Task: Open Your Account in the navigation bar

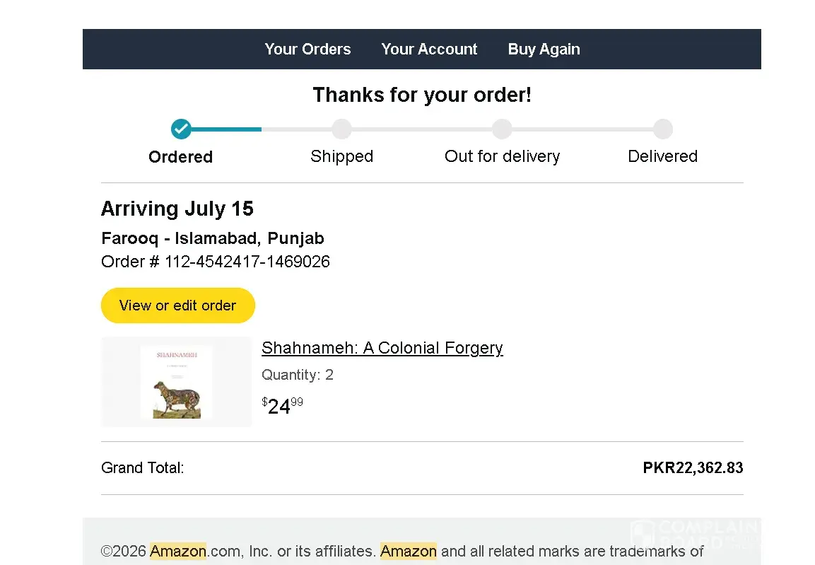Action: tap(429, 49)
